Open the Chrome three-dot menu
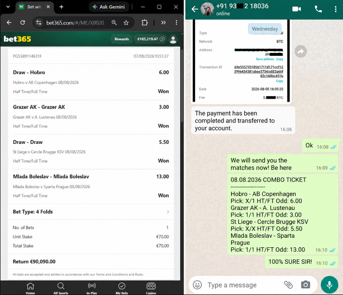 176,23
